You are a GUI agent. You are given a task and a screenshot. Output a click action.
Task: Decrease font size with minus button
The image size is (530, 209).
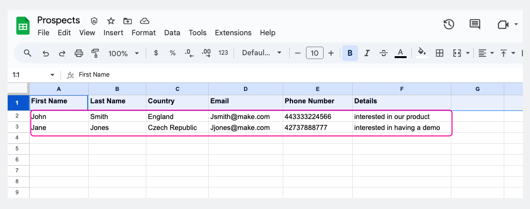coord(298,53)
